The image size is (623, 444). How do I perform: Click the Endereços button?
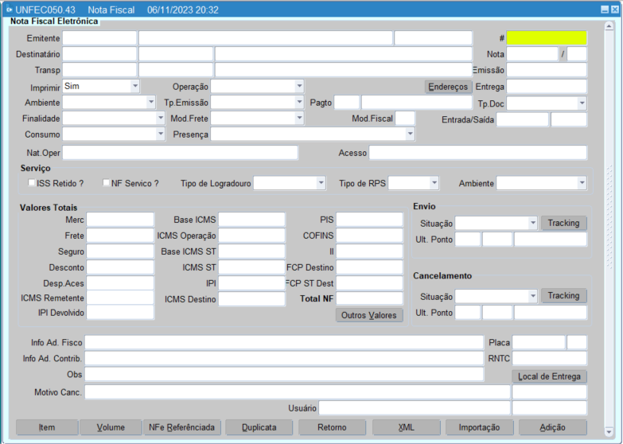coord(448,86)
